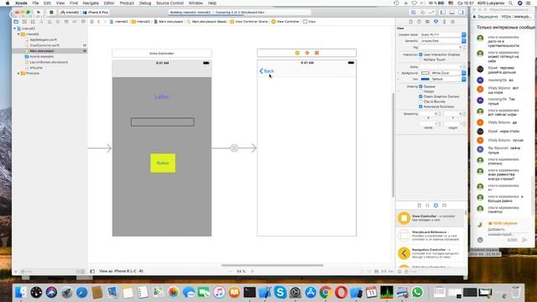Open the Editor menu
The height and width of the screenshot is (302, 537).
tap(109, 3)
